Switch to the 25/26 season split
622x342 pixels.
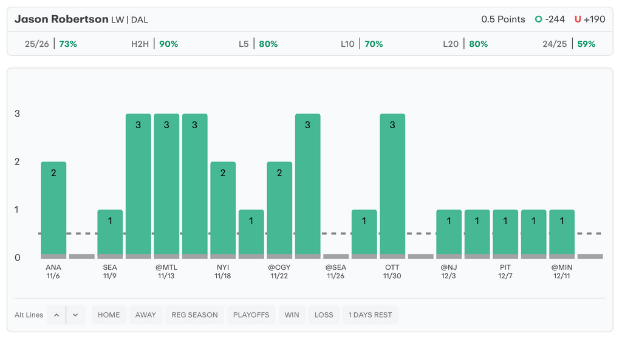pyautogui.click(x=51, y=44)
